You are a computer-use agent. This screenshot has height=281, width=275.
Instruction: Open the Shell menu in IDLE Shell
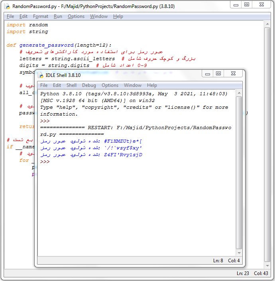(71, 85)
